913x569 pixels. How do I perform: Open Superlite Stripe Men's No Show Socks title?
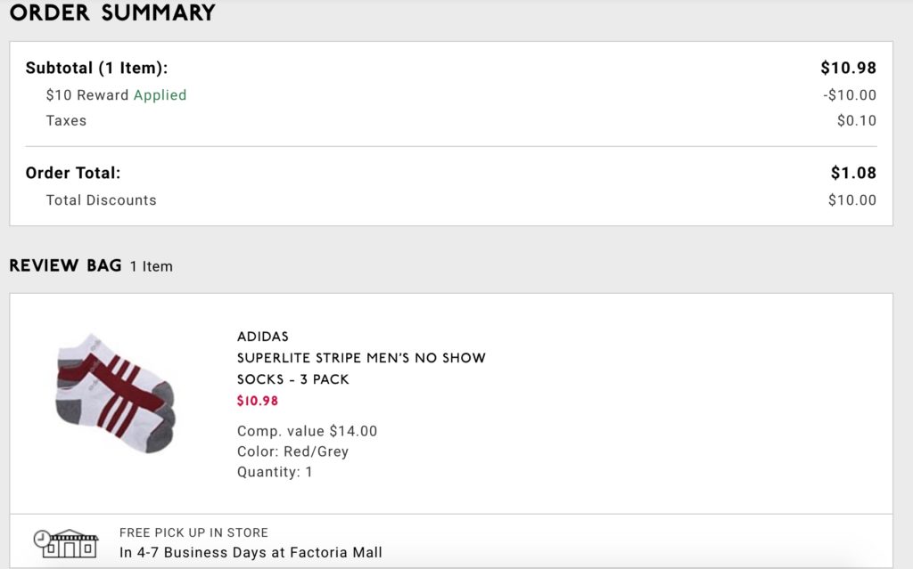[x=361, y=369]
